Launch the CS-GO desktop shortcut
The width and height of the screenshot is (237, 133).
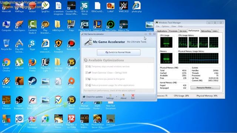pos(19,83)
